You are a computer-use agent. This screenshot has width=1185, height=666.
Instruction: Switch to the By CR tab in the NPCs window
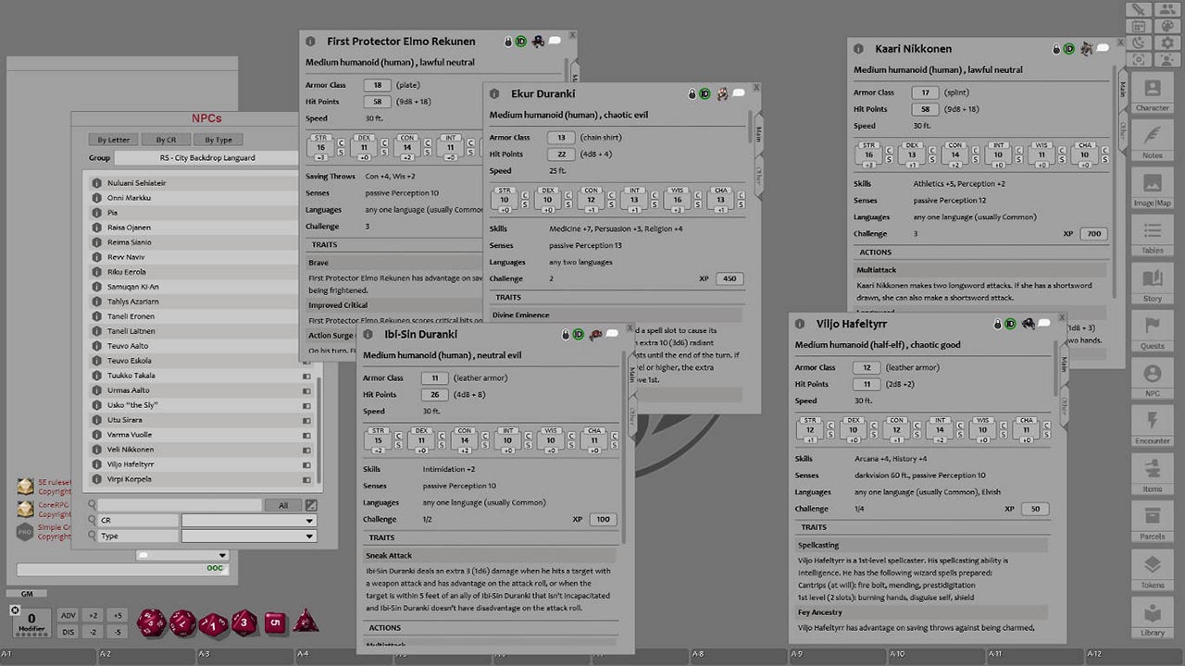coord(166,139)
